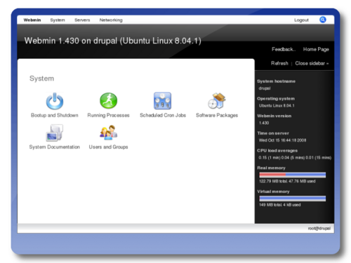The height and width of the screenshot is (263, 351).
Task: Open the Scheduled Cron Jobs clock icon
Action: (x=162, y=101)
